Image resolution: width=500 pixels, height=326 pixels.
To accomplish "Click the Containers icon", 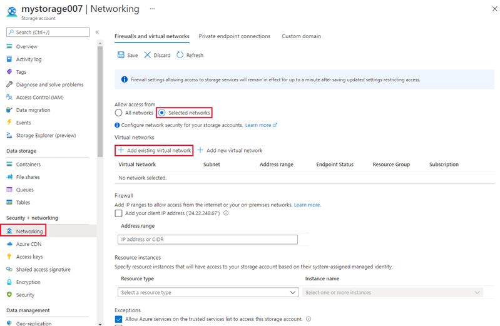I will pyautogui.click(x=9, y=165).
